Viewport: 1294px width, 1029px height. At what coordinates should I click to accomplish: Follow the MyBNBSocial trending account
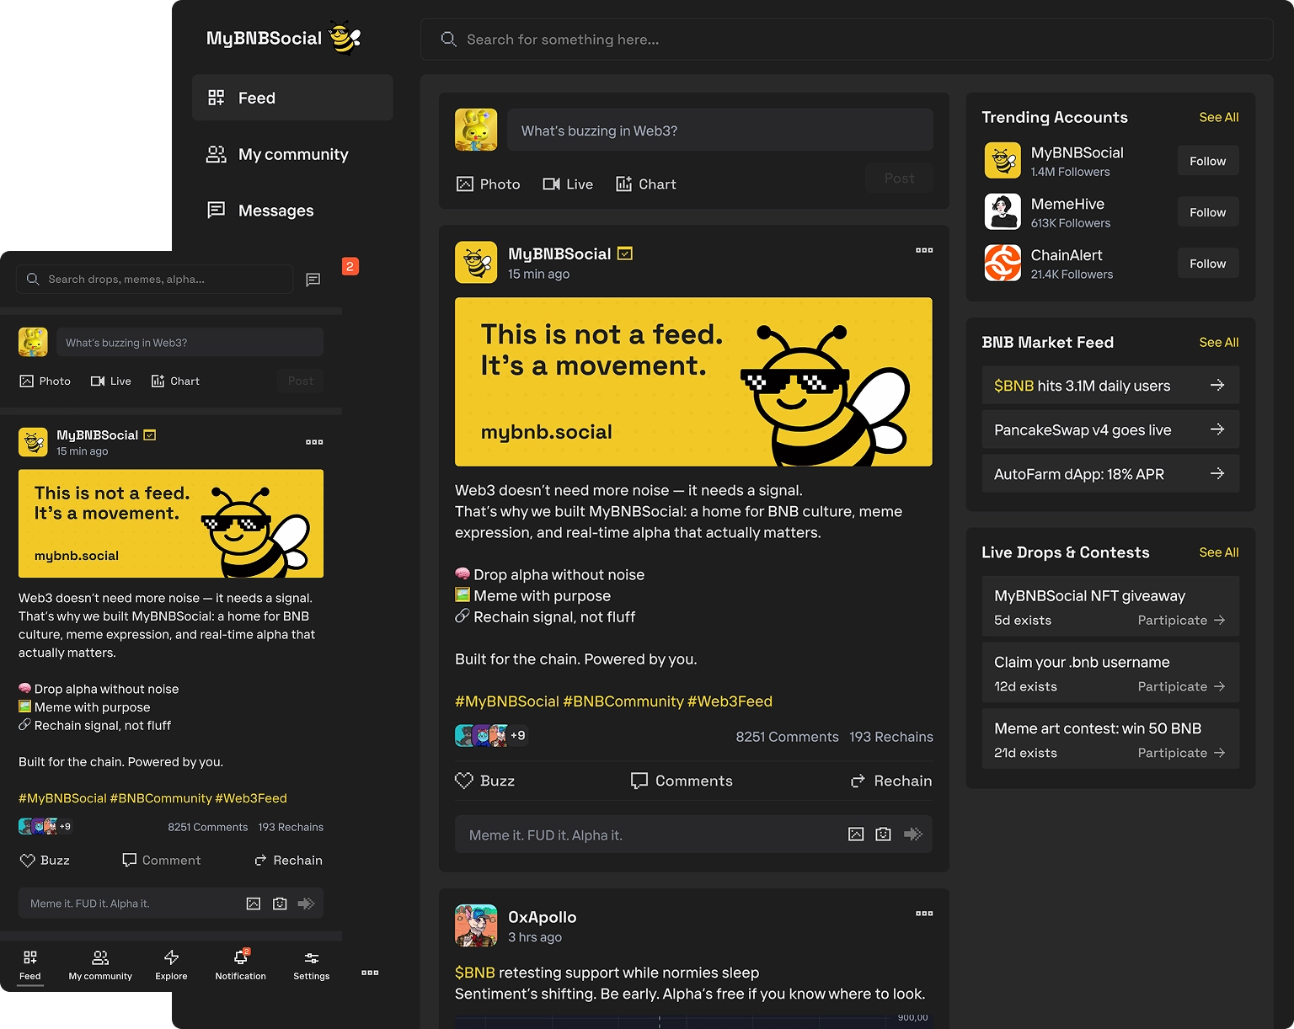[1208, 161]
